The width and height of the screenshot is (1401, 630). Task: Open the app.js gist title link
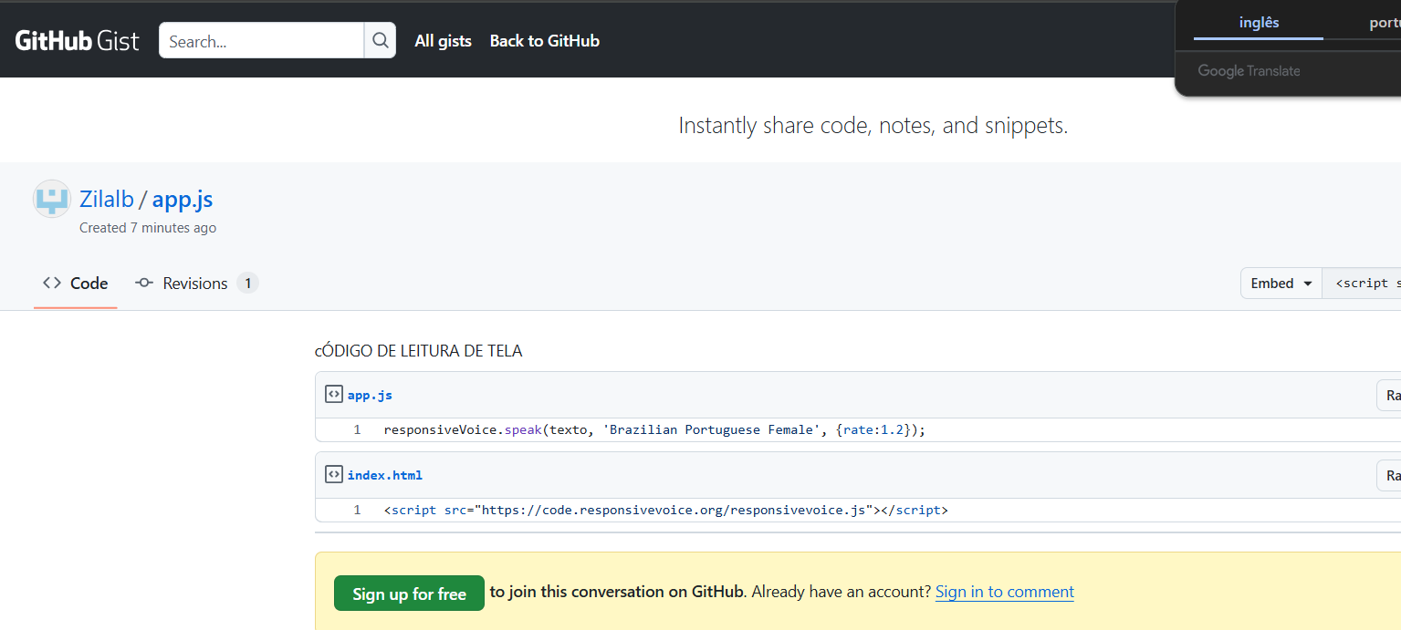[183, 200]
